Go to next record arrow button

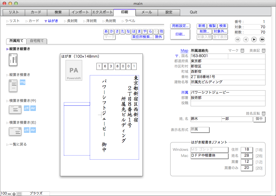pyautogui.click(x=254, y=40)
